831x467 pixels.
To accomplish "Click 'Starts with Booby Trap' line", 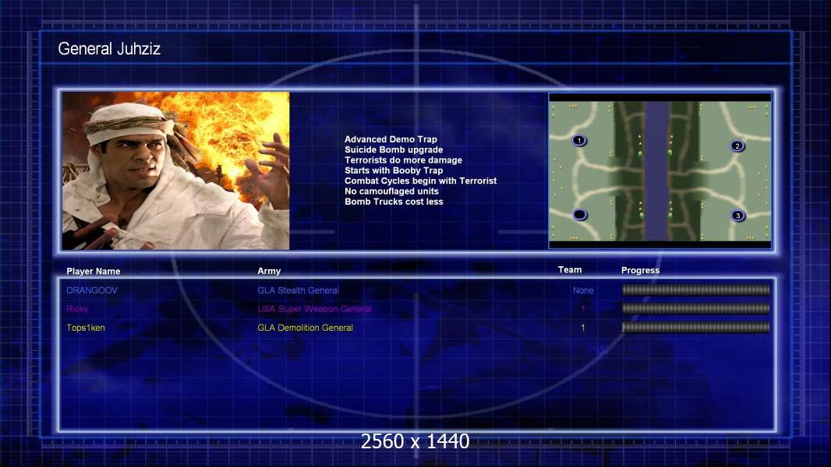I will click(x=394, y=170).
